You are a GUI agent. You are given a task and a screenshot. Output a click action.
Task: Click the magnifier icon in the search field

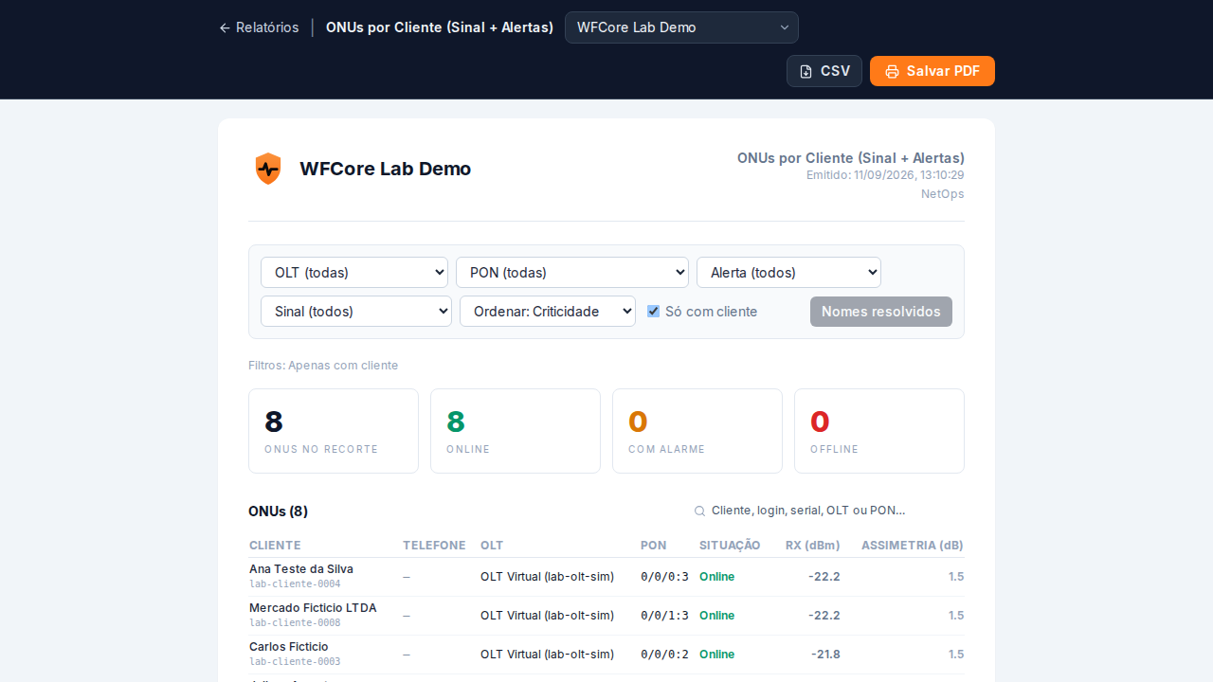pos(699,511)
